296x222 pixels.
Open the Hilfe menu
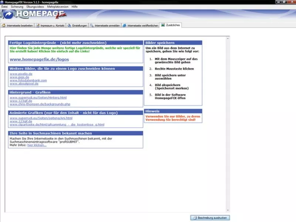coord(75,7)
